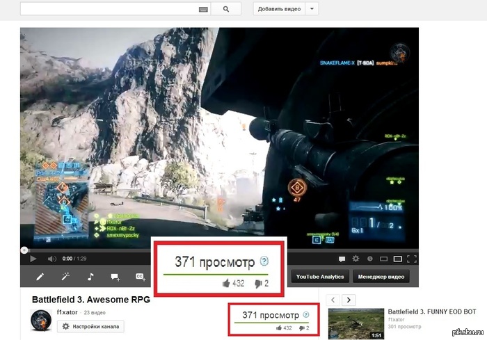Switch to the large player size icon

[x=398, y=259]
